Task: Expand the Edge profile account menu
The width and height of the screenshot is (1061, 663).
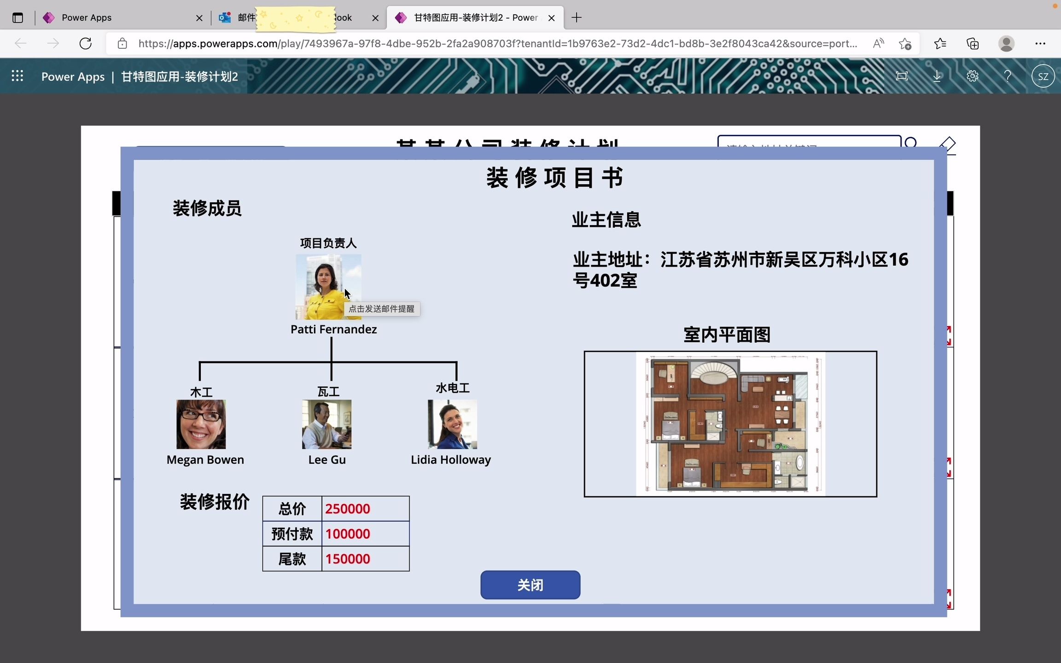Action: 1006,43
